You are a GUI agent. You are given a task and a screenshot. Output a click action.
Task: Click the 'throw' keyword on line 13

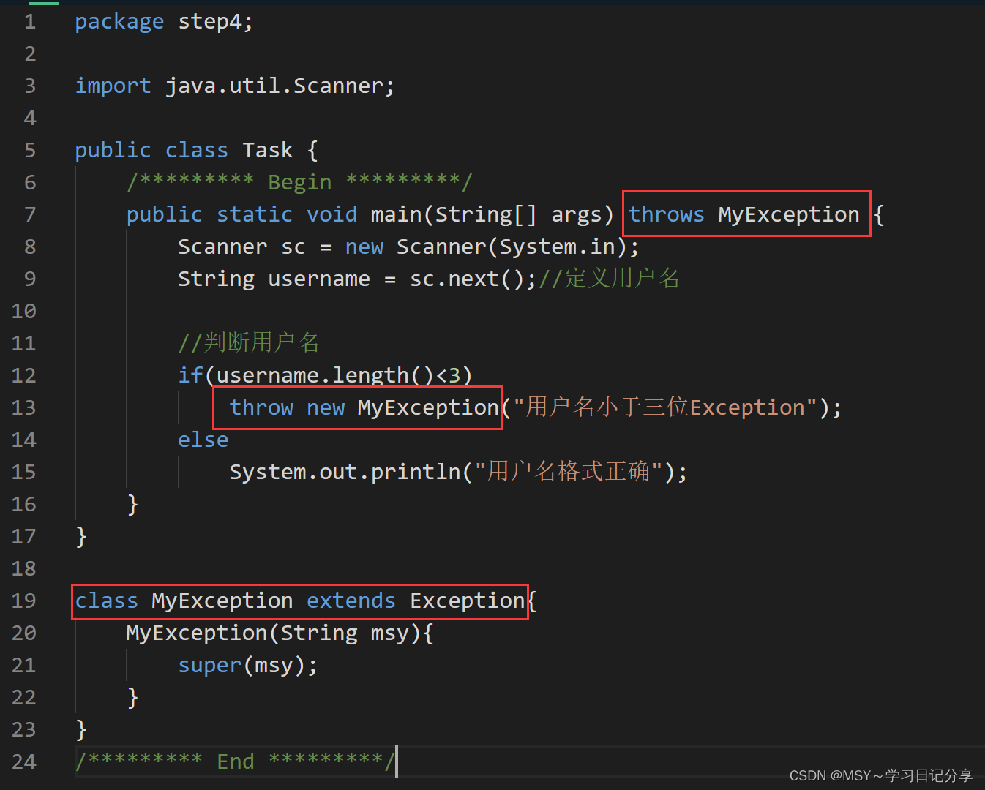261,407
